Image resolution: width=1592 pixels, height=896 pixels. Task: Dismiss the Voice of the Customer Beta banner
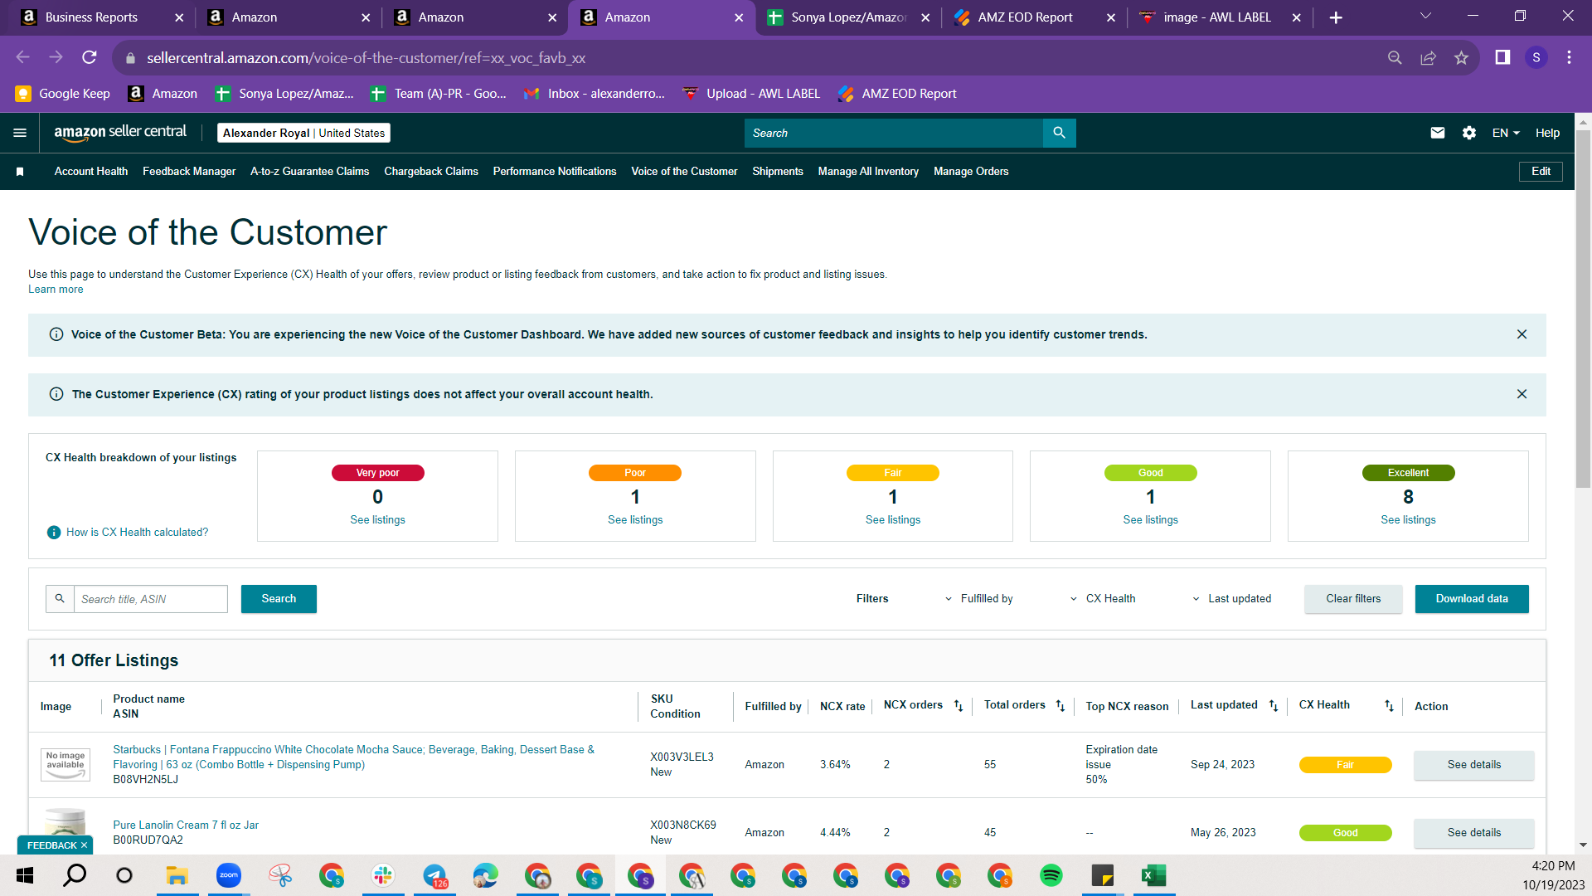[1522, 334]
